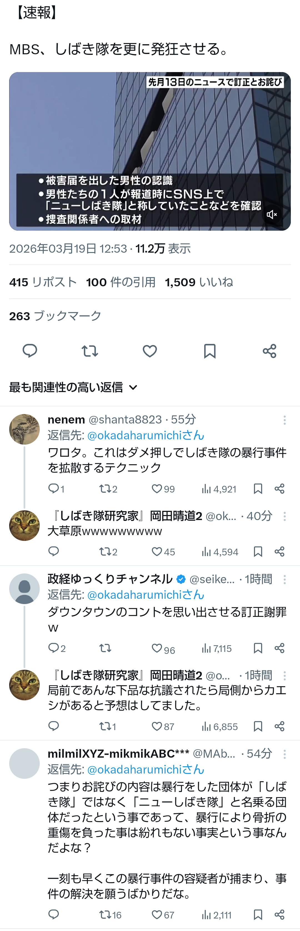300x931 pixels.
Task: Play the MBS news video thumbnail
Action: pos(149,145)
